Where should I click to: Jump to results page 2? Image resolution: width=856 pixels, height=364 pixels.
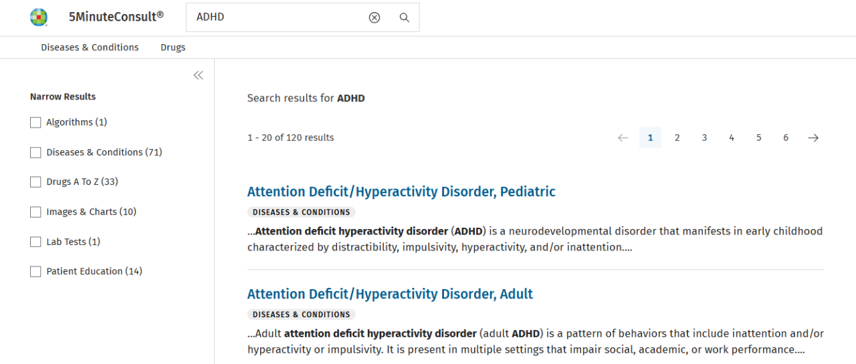pyautogui.click(x=677, y=138)
